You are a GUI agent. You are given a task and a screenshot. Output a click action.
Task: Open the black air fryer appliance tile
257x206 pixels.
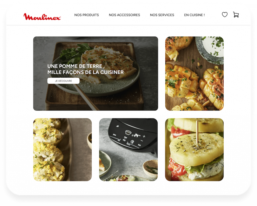pos(128,150)
